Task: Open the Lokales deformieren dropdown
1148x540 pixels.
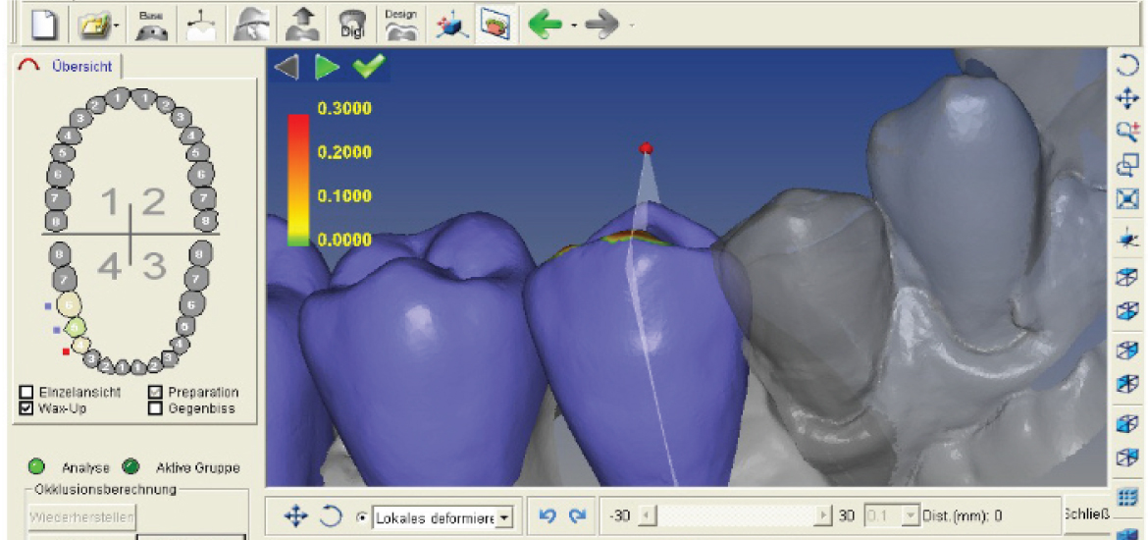Action: (x=505, y=516)
